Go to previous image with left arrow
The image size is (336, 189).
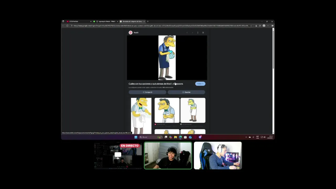point(187,33)
